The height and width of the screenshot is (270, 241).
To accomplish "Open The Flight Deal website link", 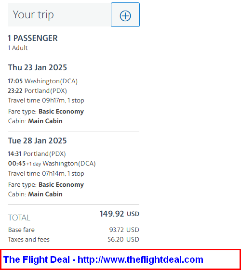I will tap(103, 259).
